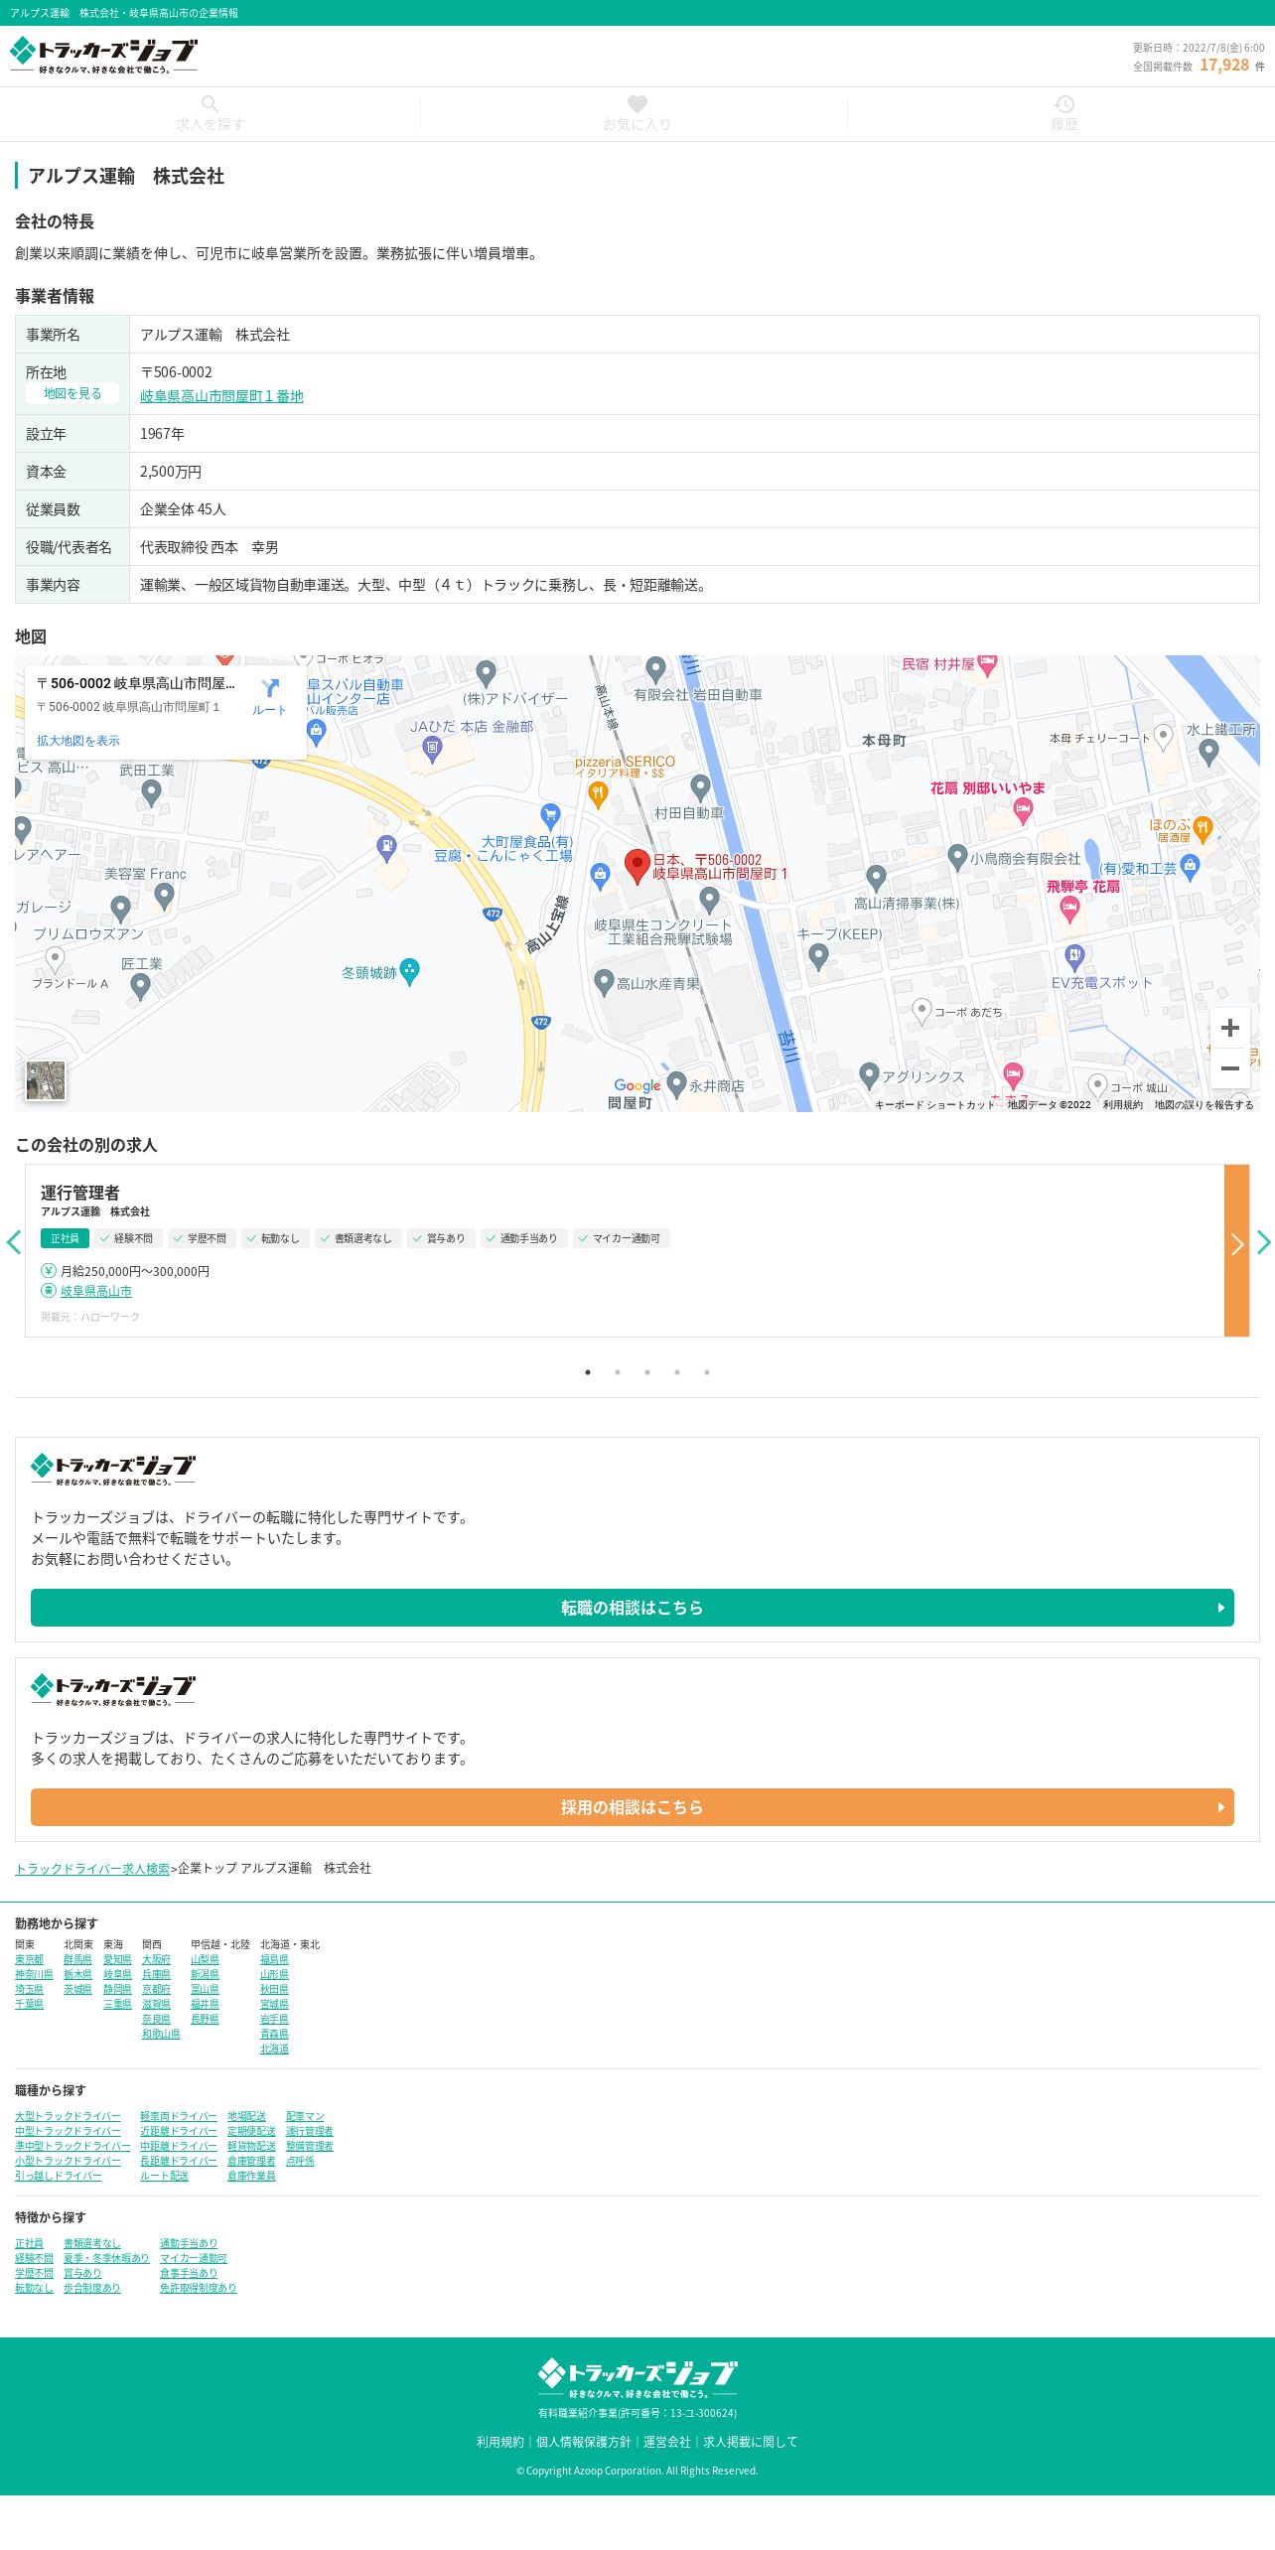Viewport: 1275px width, 2550px height.
Task: Open 運行管理者 job type link in footer
Action: (x=310, y=2131)
